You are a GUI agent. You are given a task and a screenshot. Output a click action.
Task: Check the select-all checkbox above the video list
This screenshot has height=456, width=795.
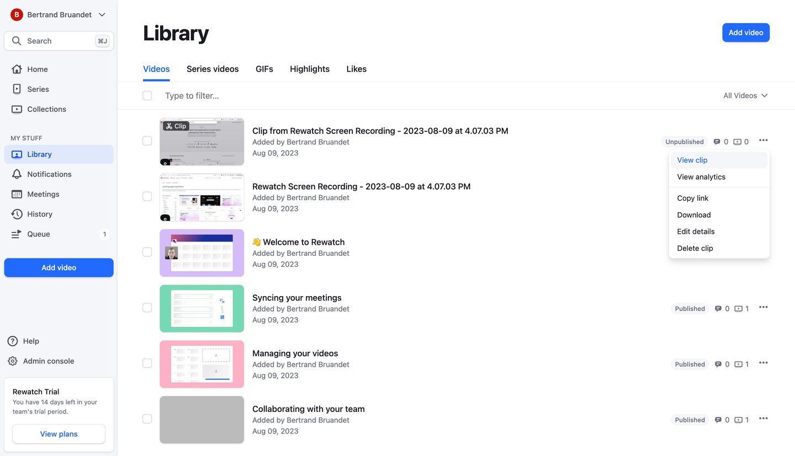pos(147,95)
